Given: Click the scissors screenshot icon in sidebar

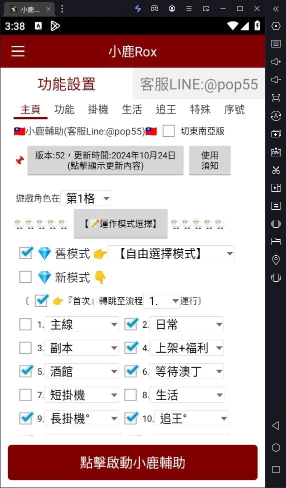Looking at the screenshot, I should pos(275,170).
